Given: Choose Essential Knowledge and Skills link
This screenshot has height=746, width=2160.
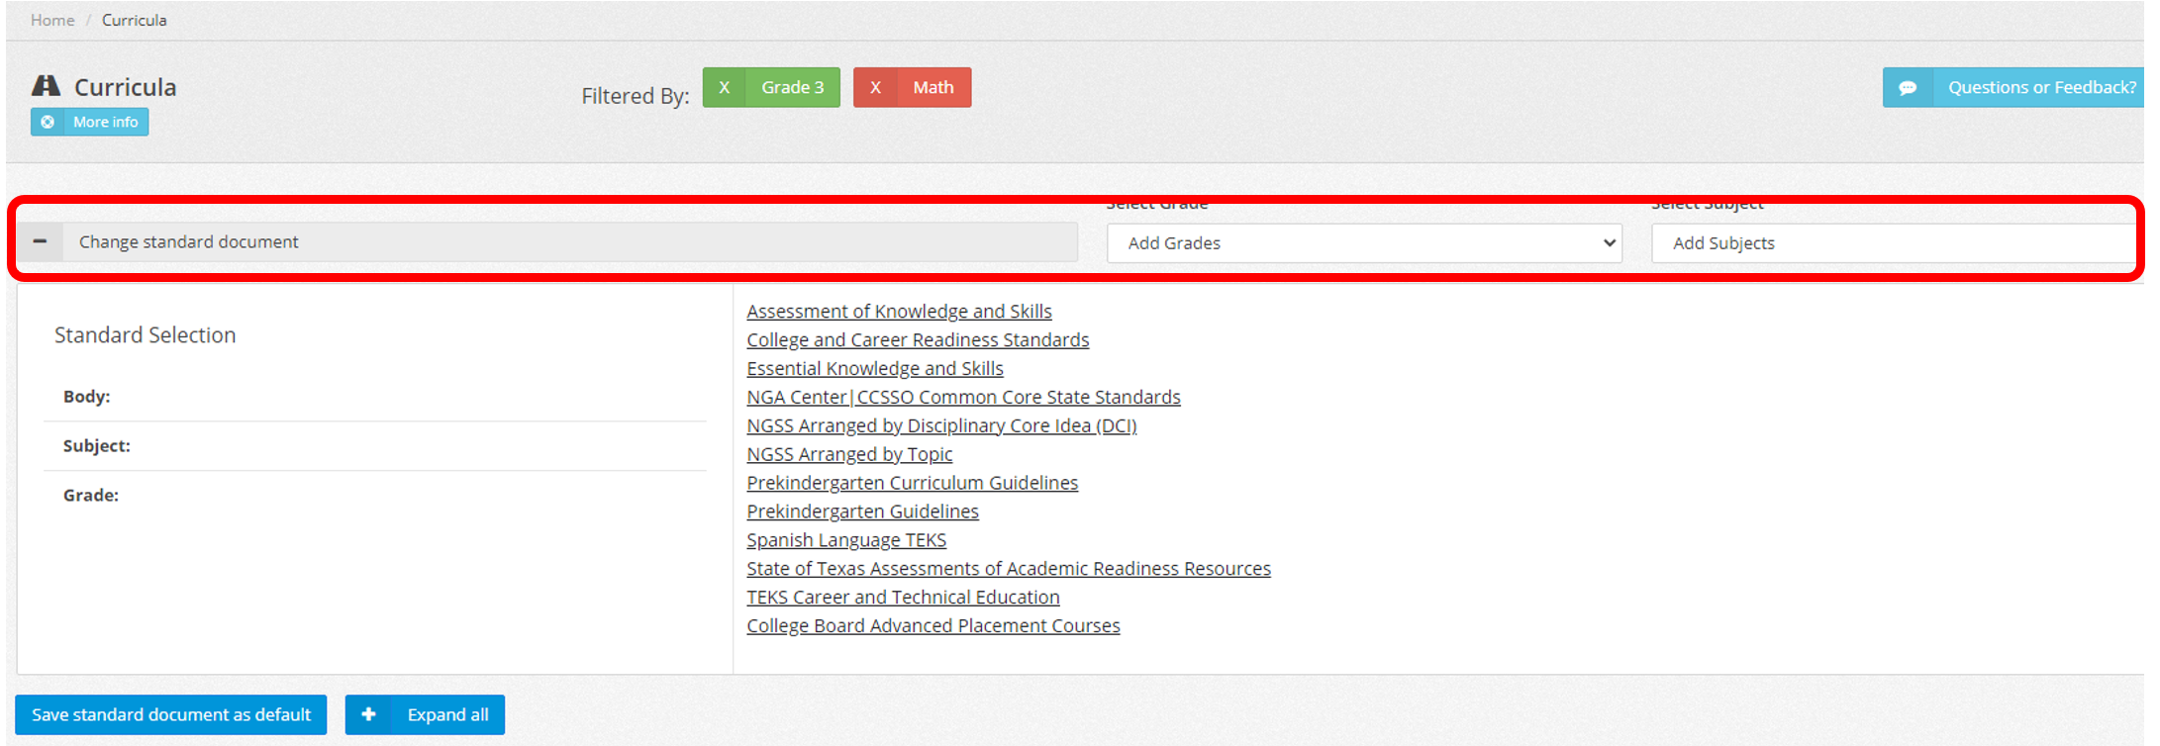Looking at the screenshot, I should click(875, 369).
